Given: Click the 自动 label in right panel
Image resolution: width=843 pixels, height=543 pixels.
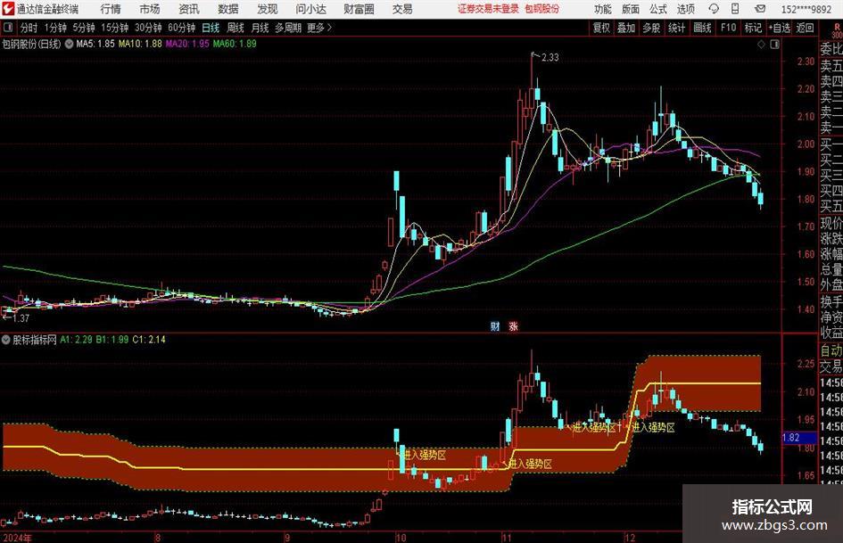Looking at the screenshot, I should (x=831, y=350).
